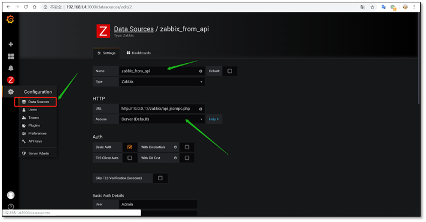
Task: Switch to the Dashboards tab
Action: pos(139,53)
